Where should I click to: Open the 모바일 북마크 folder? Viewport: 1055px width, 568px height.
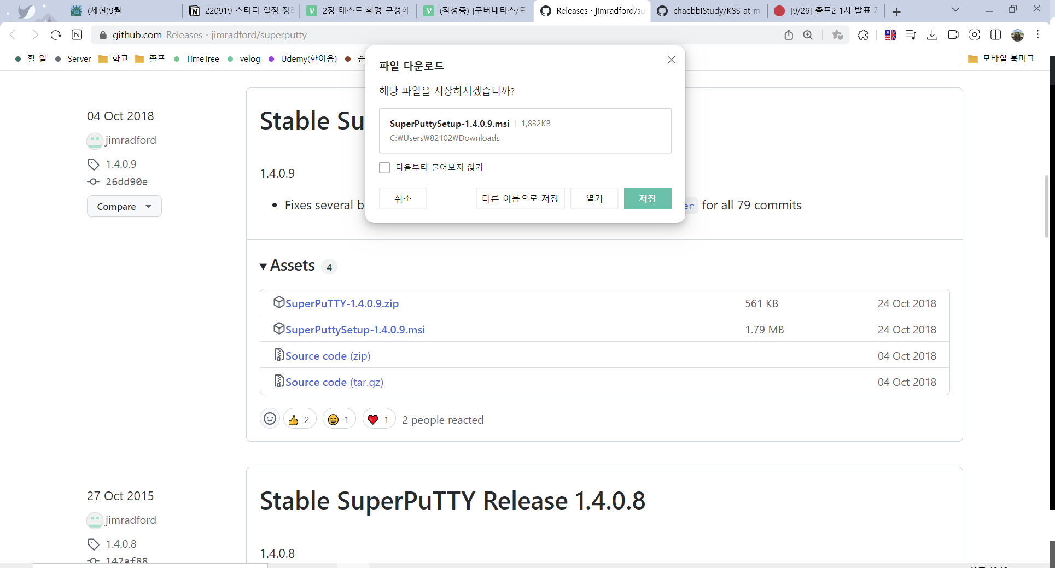coord(1001,58)
